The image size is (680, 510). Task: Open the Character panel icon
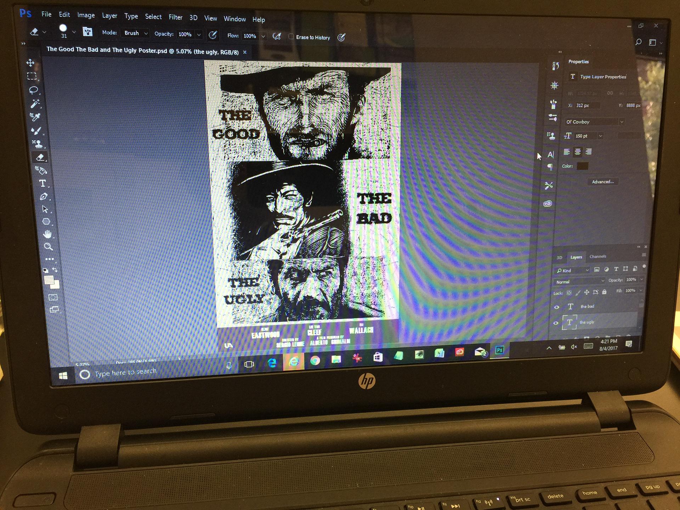click(550, 154)
